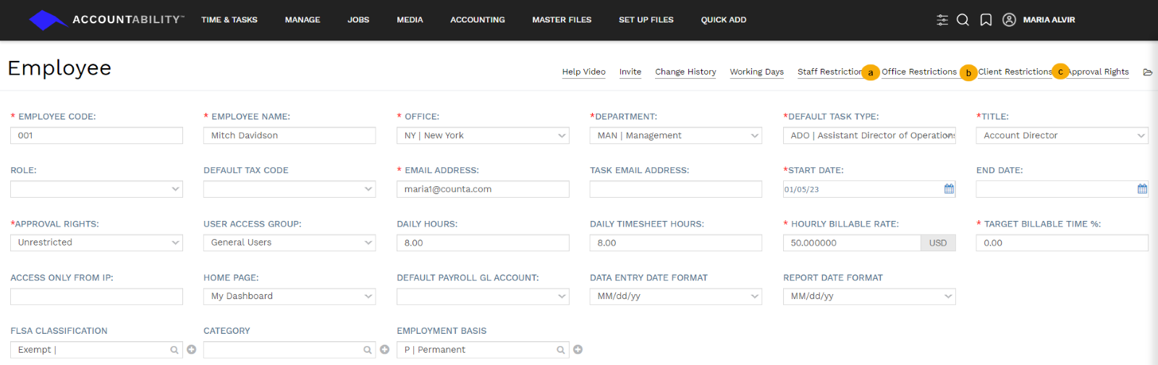Click the Employee Name input field
The image size is (1158, 365).
289,135
